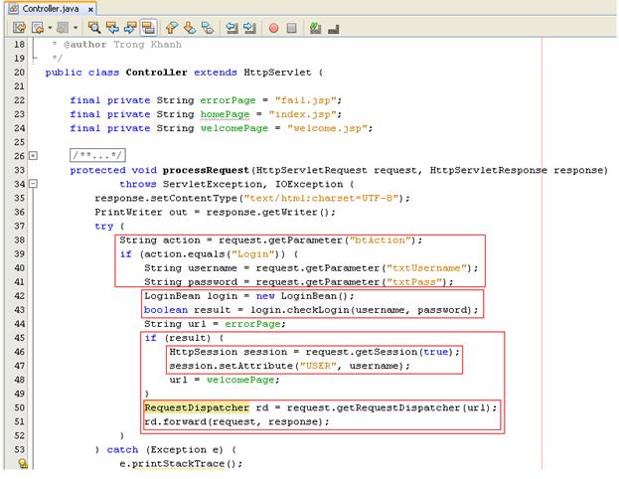The image size is (619, 479).
Task: Click the underlined homePage field
Action: pos(225,114)
